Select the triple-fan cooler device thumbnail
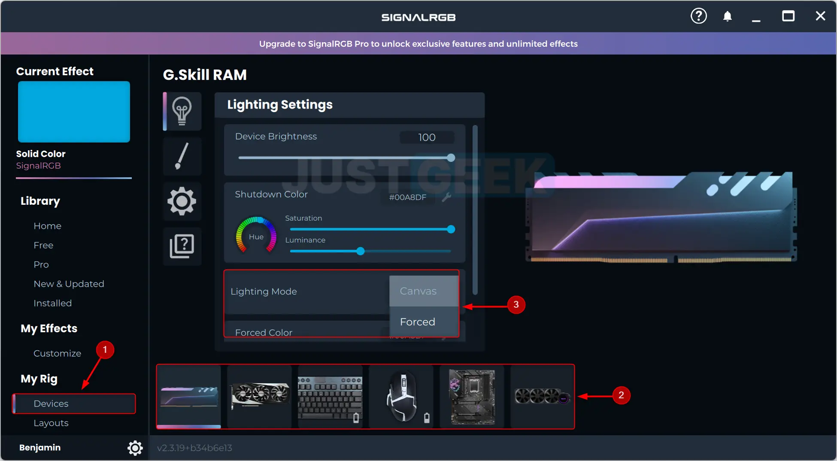 (542, 397)
